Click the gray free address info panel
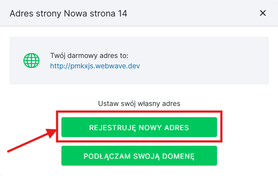This screenshot has height=176, width=278. pyautogui.click(x=195, y=61)
